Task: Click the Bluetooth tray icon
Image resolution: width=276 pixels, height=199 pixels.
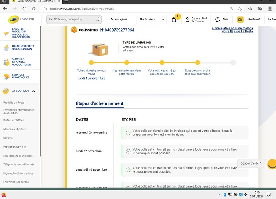Action: point(225,195)
